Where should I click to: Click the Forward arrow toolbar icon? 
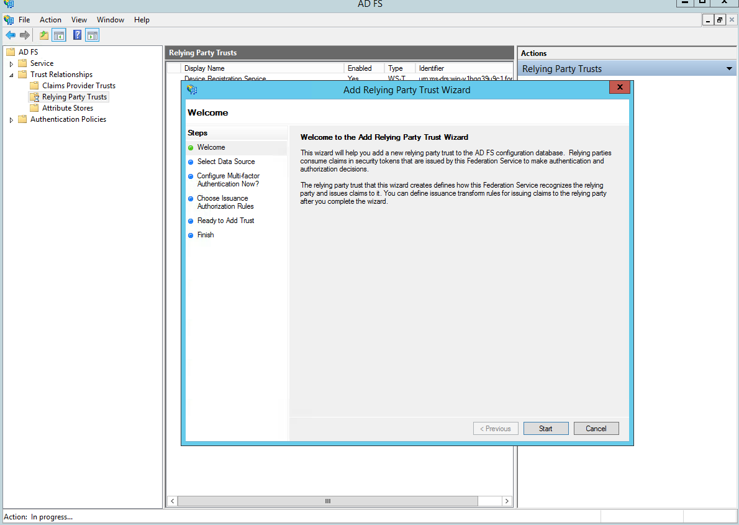click(25, 35)
